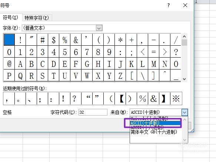Screen dimensions: 216x162
Task: Pick the Unicode(十六进制) list entry
Action: pos(155,119)
